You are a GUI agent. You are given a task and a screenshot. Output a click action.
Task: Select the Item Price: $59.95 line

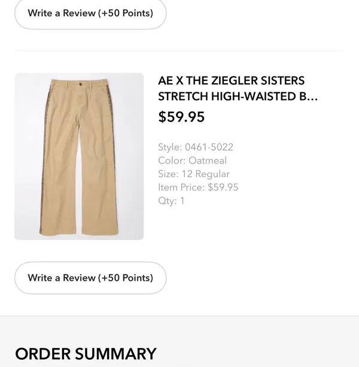198,187
